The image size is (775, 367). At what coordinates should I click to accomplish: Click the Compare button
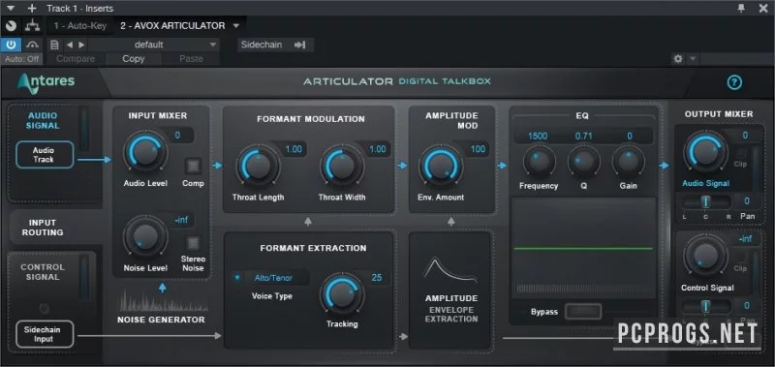76,59
